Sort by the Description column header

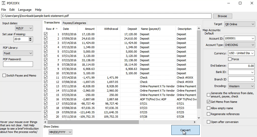pyautogui.click(x=186, y=29)
